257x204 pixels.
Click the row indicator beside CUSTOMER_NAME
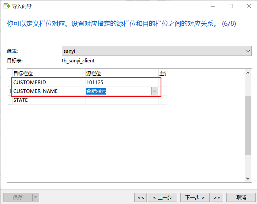pyautogui.click(x=10, y=91)
